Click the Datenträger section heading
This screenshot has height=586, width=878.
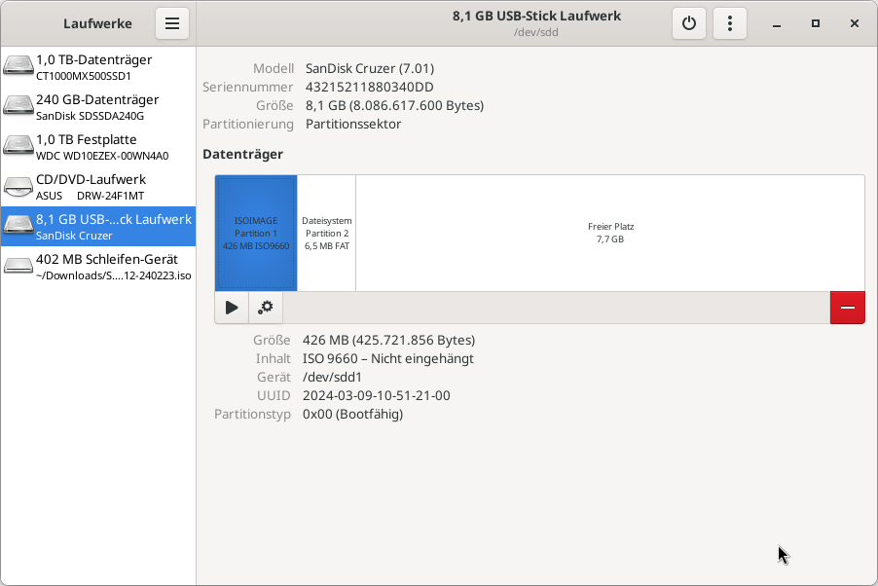[243, 154]
